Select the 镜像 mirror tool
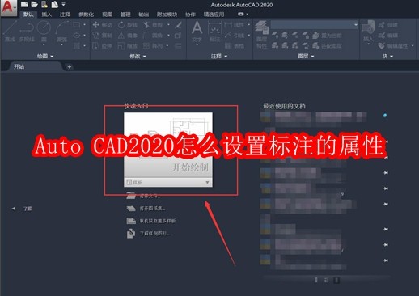This screenshot has width=419, height=296. point(128,36)
